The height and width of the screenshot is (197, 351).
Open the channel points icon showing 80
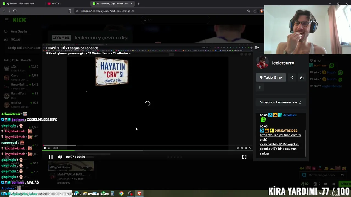pyautogui.click(x=304, y=184)
